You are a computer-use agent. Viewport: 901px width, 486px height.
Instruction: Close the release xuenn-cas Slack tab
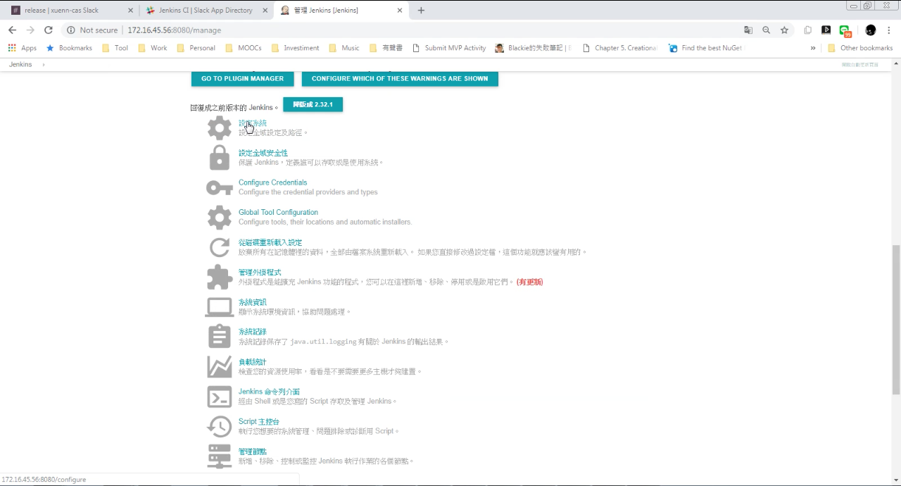[x=130, y=11]
